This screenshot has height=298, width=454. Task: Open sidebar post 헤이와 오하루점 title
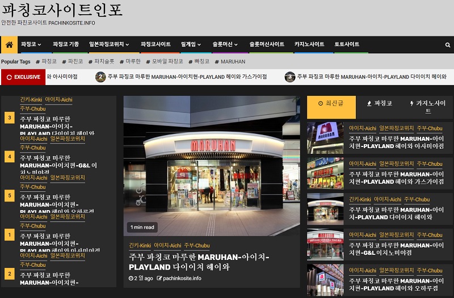tap(396, 284)
